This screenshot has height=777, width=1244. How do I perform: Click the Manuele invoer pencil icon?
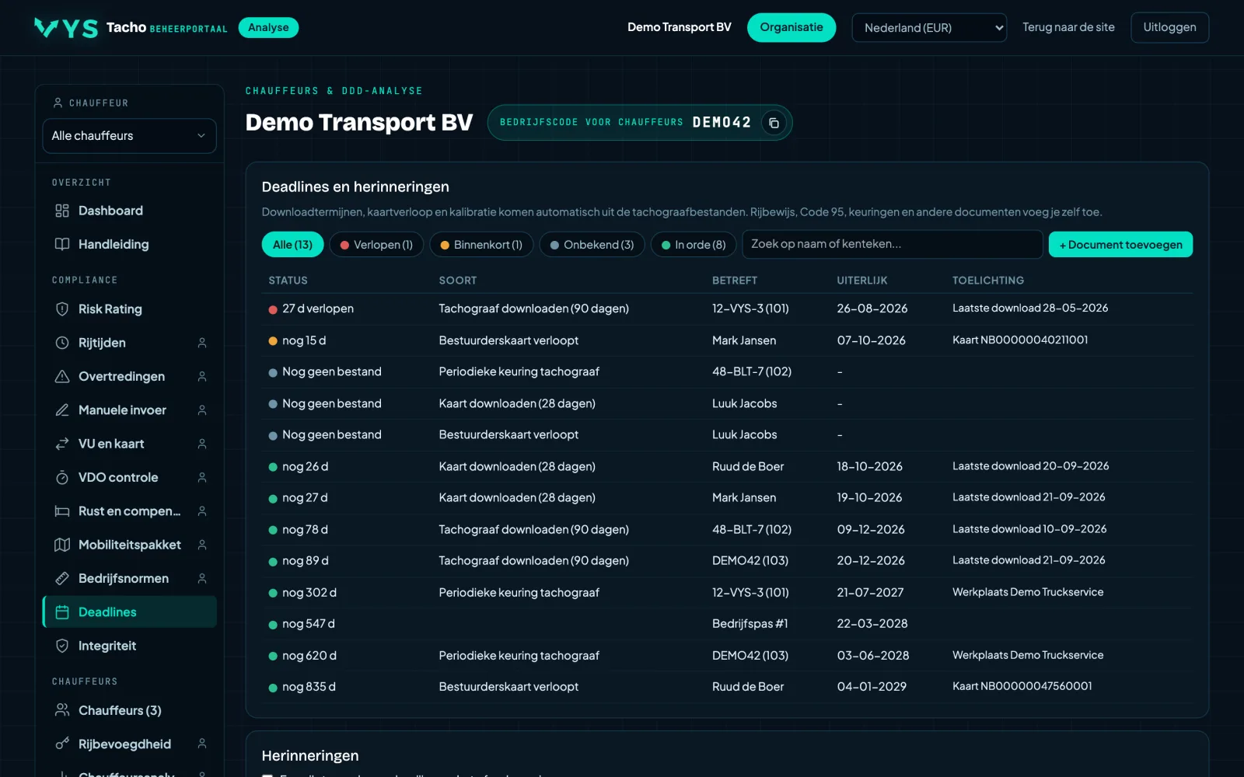pyautogui.click(x=62, y=410)
